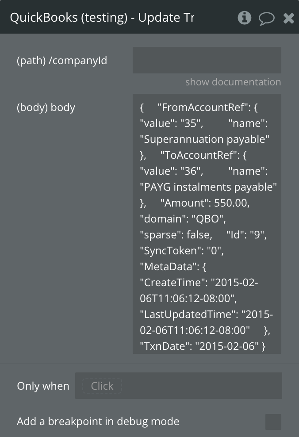299x437 pixels.
Task: Click the companyId path input field
Action: (207, 60)
